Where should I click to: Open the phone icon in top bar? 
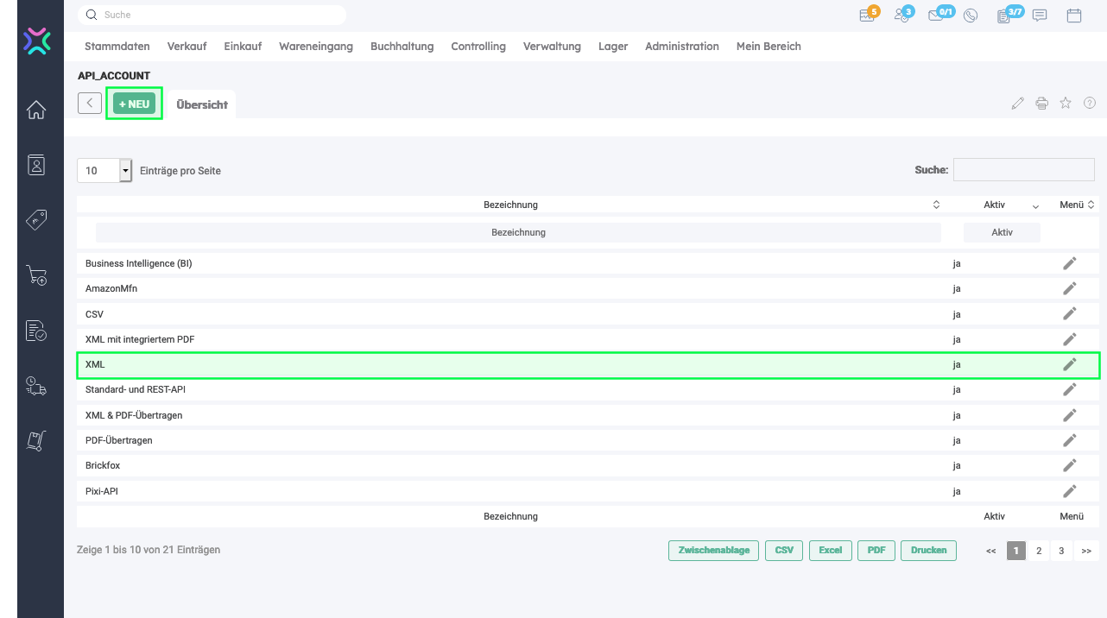(x=971, y=15)
